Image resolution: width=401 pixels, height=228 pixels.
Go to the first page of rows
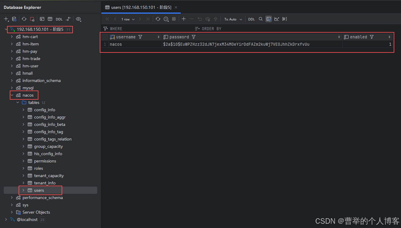click(x=107, y=19)
